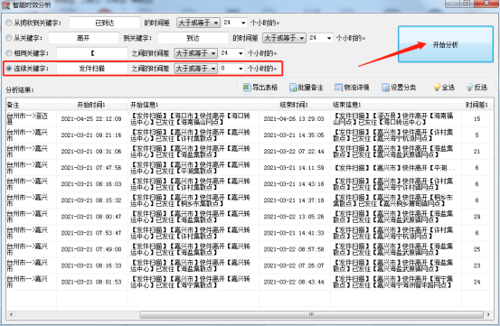This screenshot has height=326, width=500.
Task: Click the 开始分析 start analysis button
Action: coord(446,44)
